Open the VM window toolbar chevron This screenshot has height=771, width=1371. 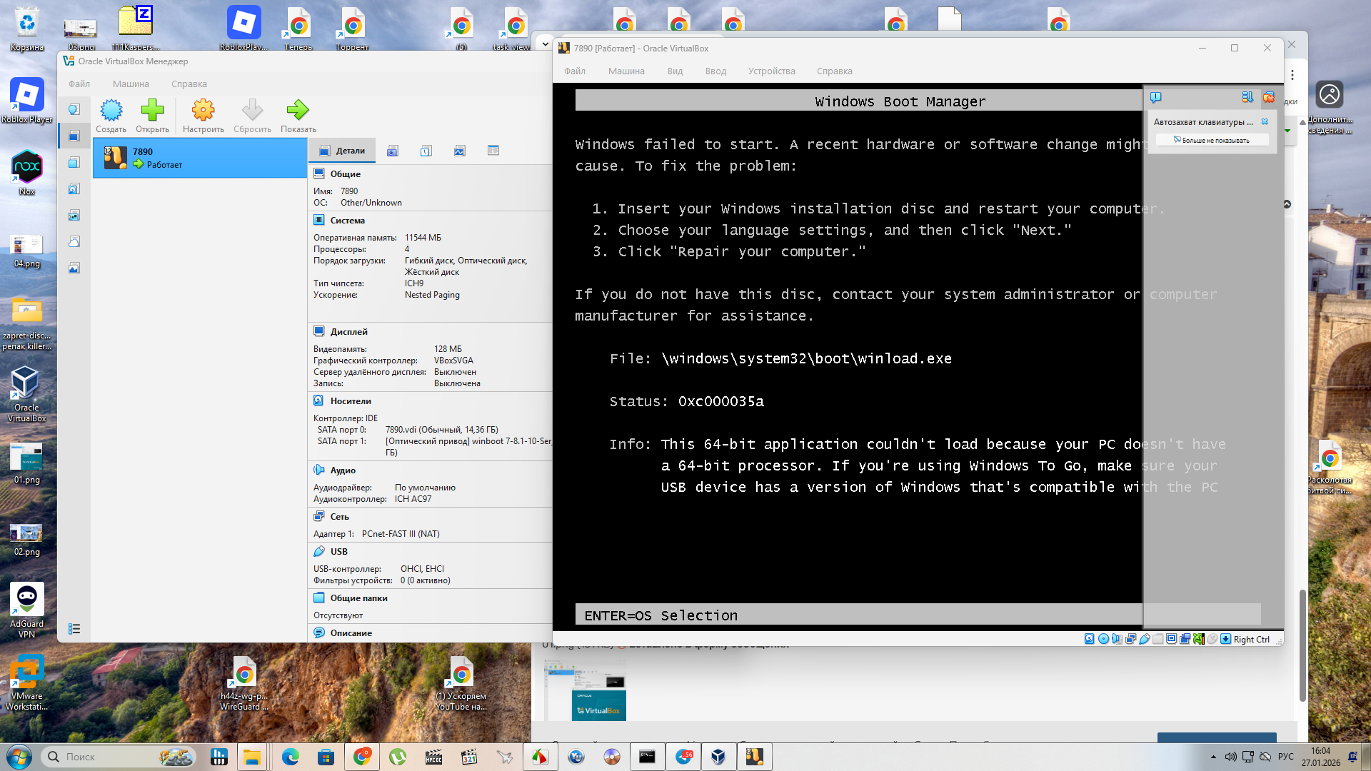coord(546,44)
